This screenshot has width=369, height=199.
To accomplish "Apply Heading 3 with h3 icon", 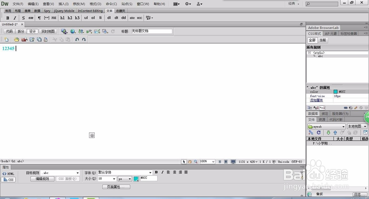I will [x=77, y=18].
